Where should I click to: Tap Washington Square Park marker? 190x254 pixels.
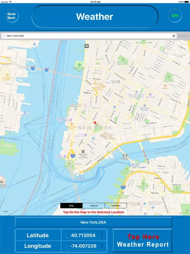coord(123,59)
